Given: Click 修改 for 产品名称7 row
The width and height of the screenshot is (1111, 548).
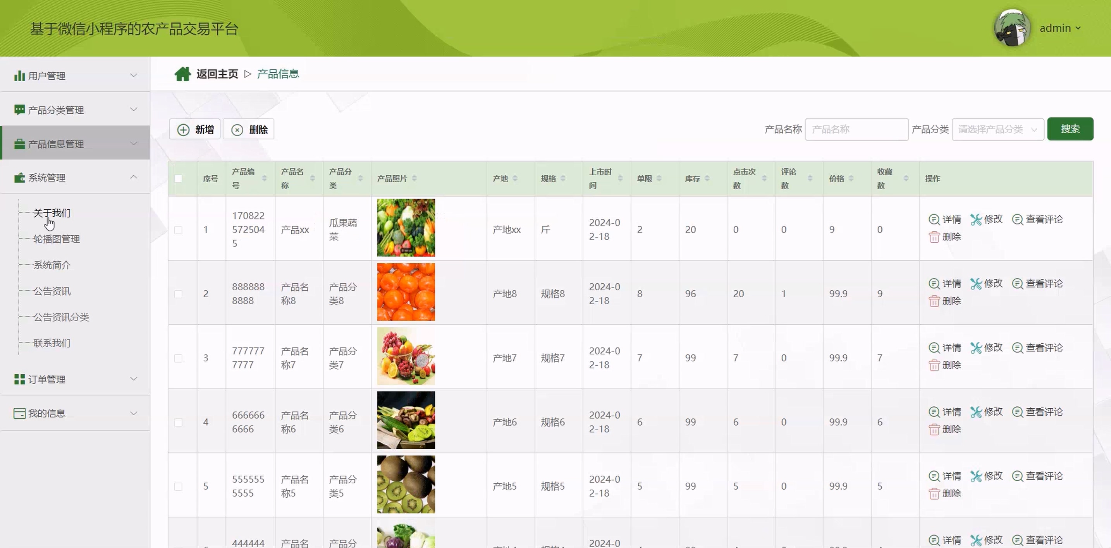Looking at the screenshot, I should pos(987,348).
